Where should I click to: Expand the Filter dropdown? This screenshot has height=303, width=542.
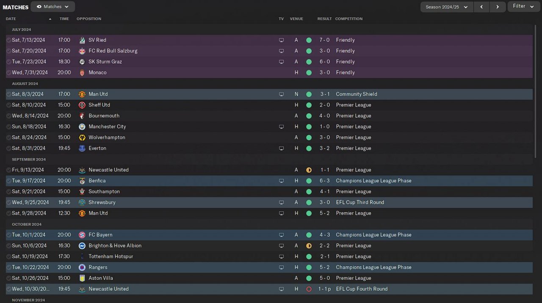(523, 6)
